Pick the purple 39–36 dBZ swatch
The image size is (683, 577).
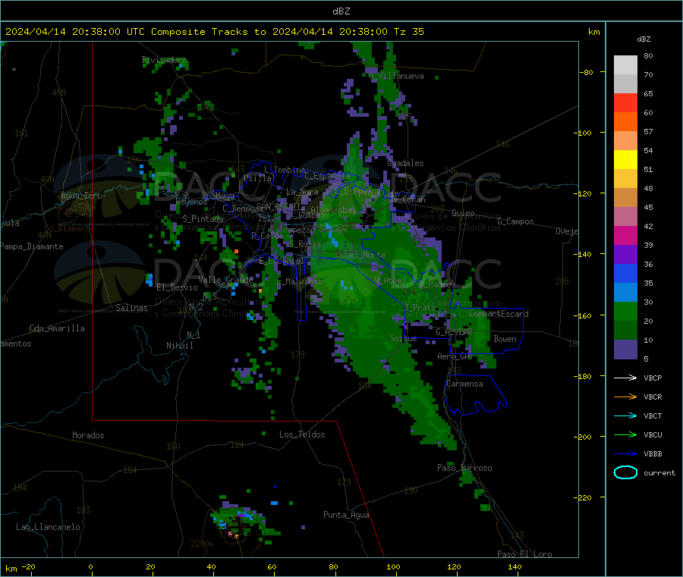(625, 255)
